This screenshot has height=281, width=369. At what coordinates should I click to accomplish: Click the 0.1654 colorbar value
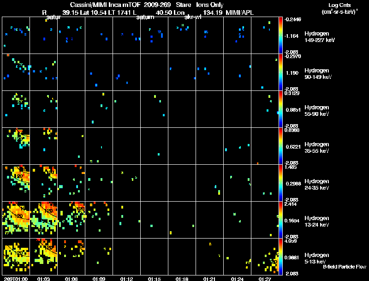293,221
